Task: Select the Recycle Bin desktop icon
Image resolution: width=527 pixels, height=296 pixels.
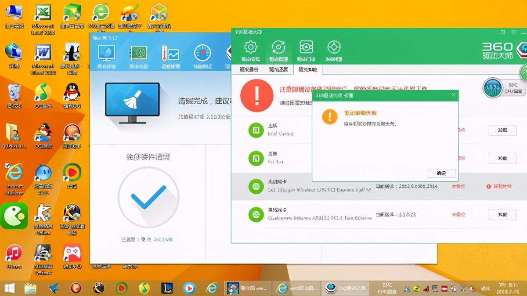Action: click(14, 96)
